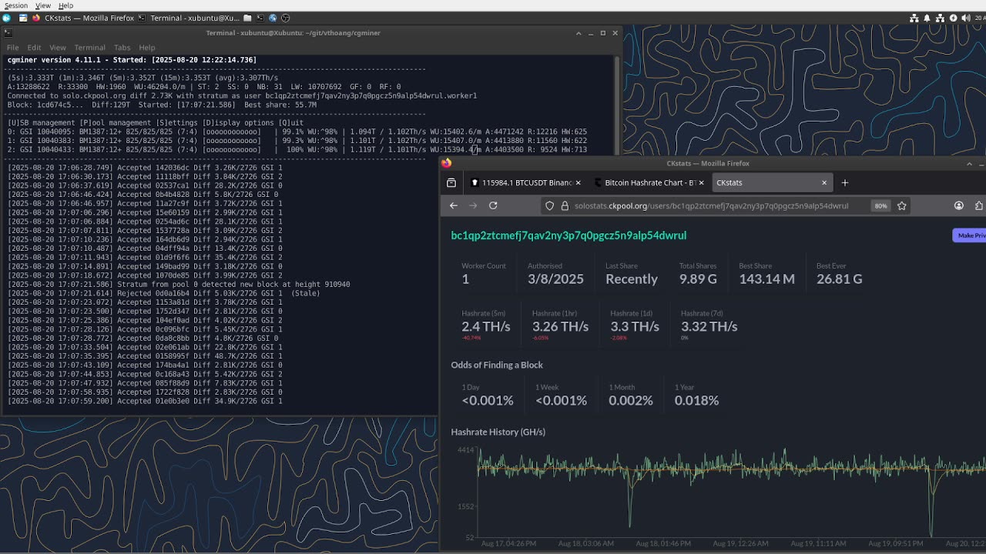Click the Best Ever 26.81 G value
Viewport: 986px width, 554px height.
(839, 279)
